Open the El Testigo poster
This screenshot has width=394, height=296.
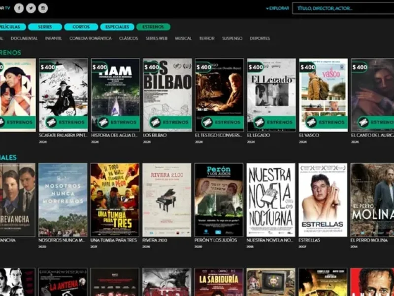tap(219, 95)
